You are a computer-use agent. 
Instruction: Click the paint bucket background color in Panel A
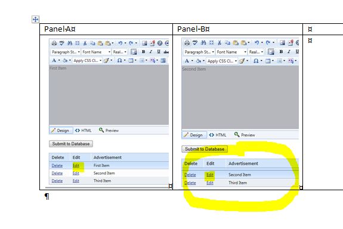[x=65, y=60]
